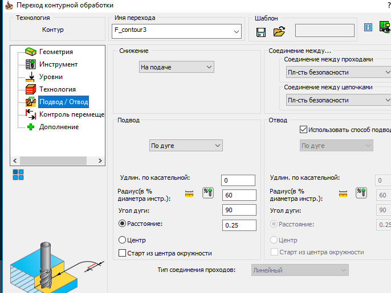Toggle the percent-of-tool-diameter icon for lead-in radius

pos(208,192)
